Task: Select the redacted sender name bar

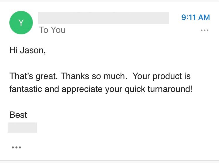Action: click(103, 18)
